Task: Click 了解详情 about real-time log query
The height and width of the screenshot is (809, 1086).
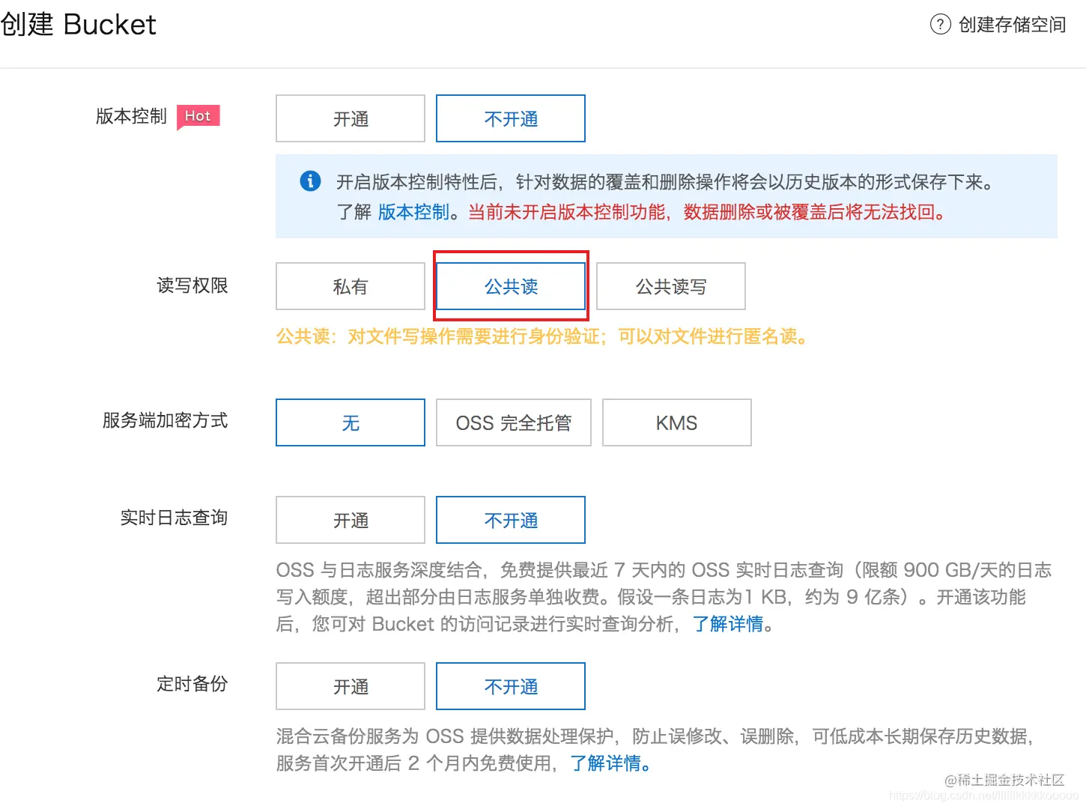Action: point(727,624)
